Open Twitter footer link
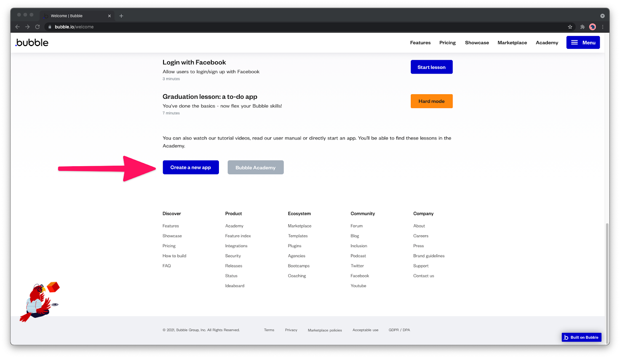 pos(357,266)
